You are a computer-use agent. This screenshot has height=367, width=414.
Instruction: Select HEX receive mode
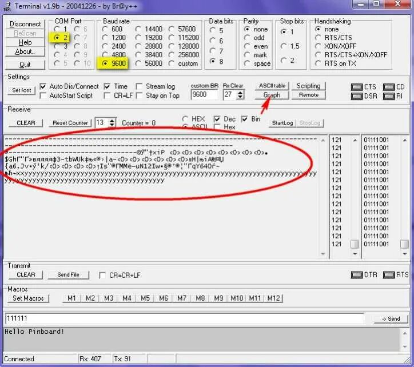185,119
